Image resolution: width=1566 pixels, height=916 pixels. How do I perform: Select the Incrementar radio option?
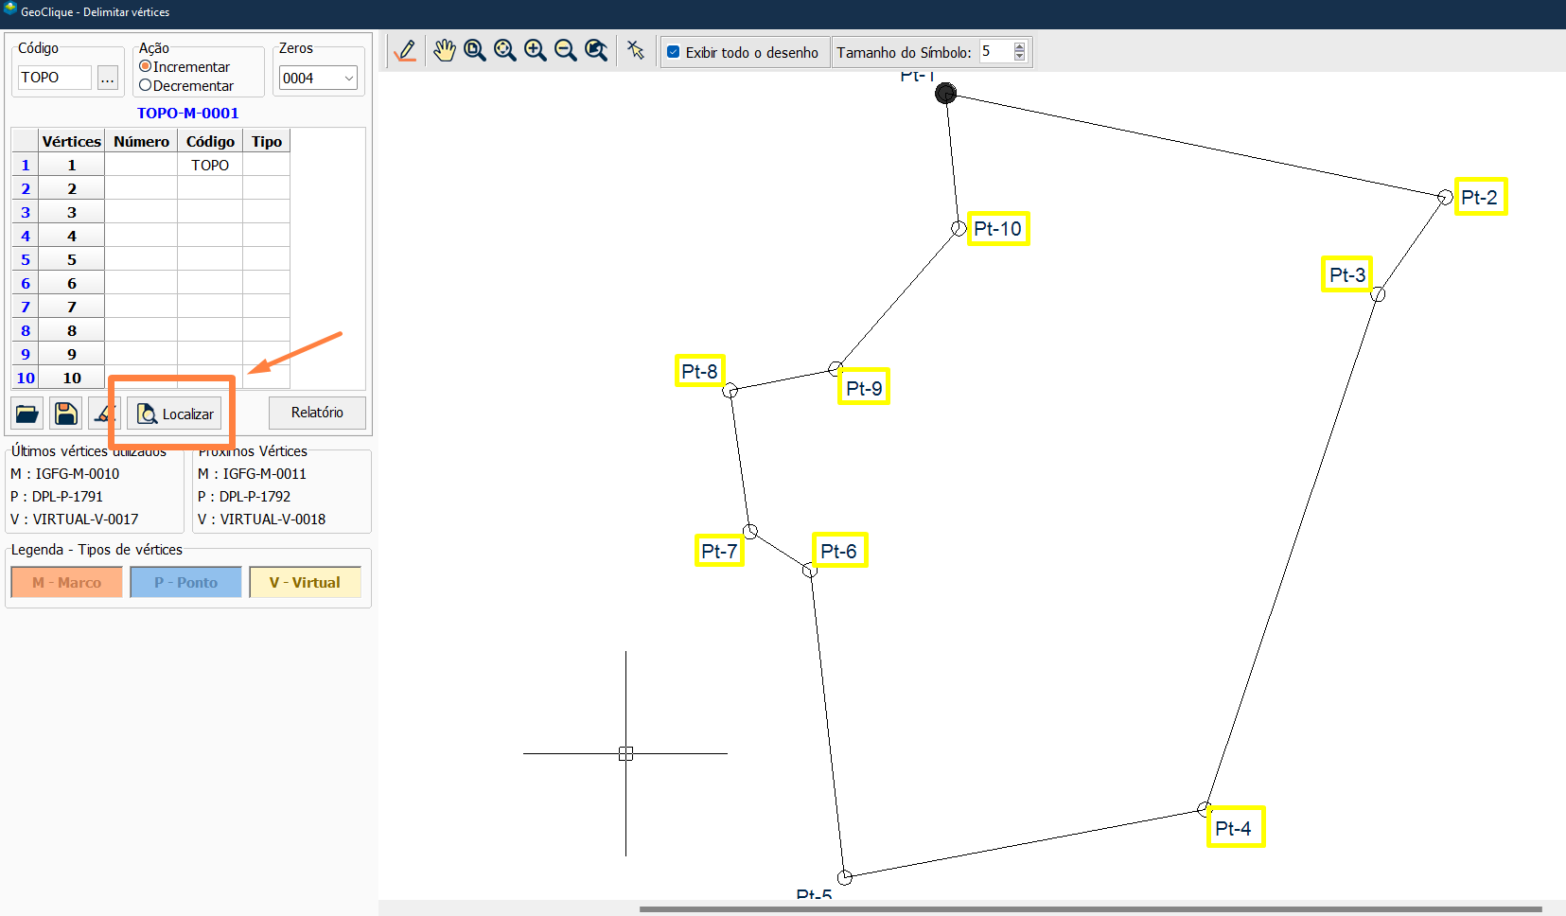146,66
